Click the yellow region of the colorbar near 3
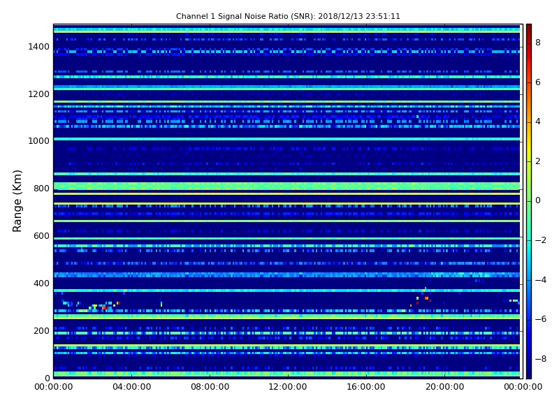The height and width of the screenshot is (419, 559). (529, 142)
